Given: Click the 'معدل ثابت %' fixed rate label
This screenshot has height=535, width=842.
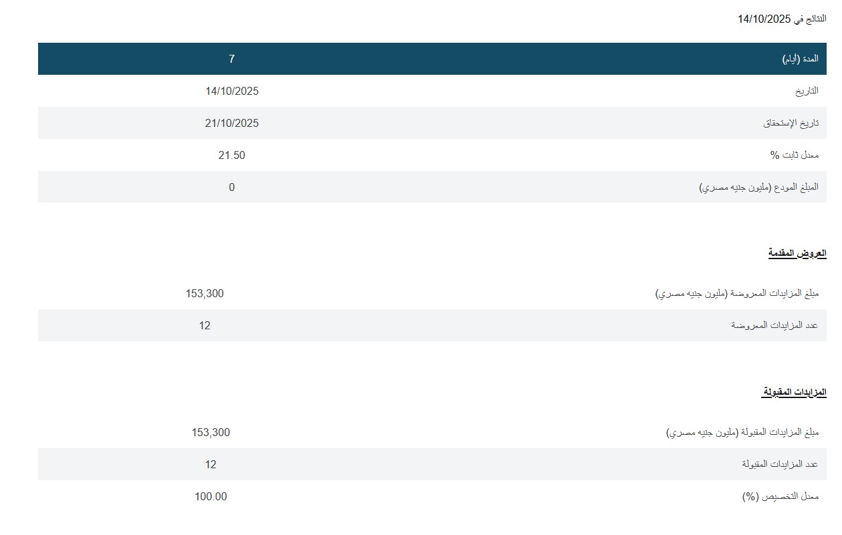Looking at the screenshot, I should click(794, 155).
